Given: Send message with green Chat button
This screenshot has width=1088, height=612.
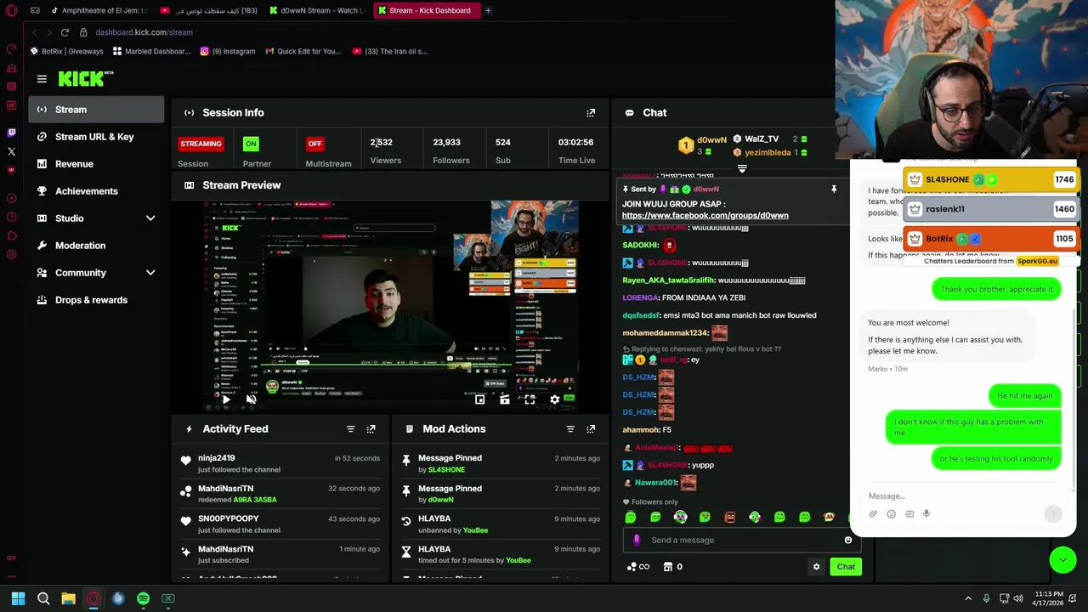Looking at the screenshot, I should (846, 567).
